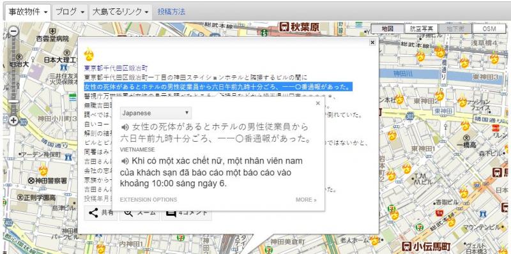The height and width of the screenshot is (254, 511).
Task: Click the 7-Eleven icon near 内神田1
Action: tap(180, 237)
